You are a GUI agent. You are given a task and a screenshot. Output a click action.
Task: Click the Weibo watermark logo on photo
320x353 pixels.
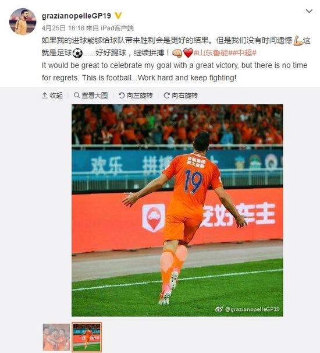point(219,309)
